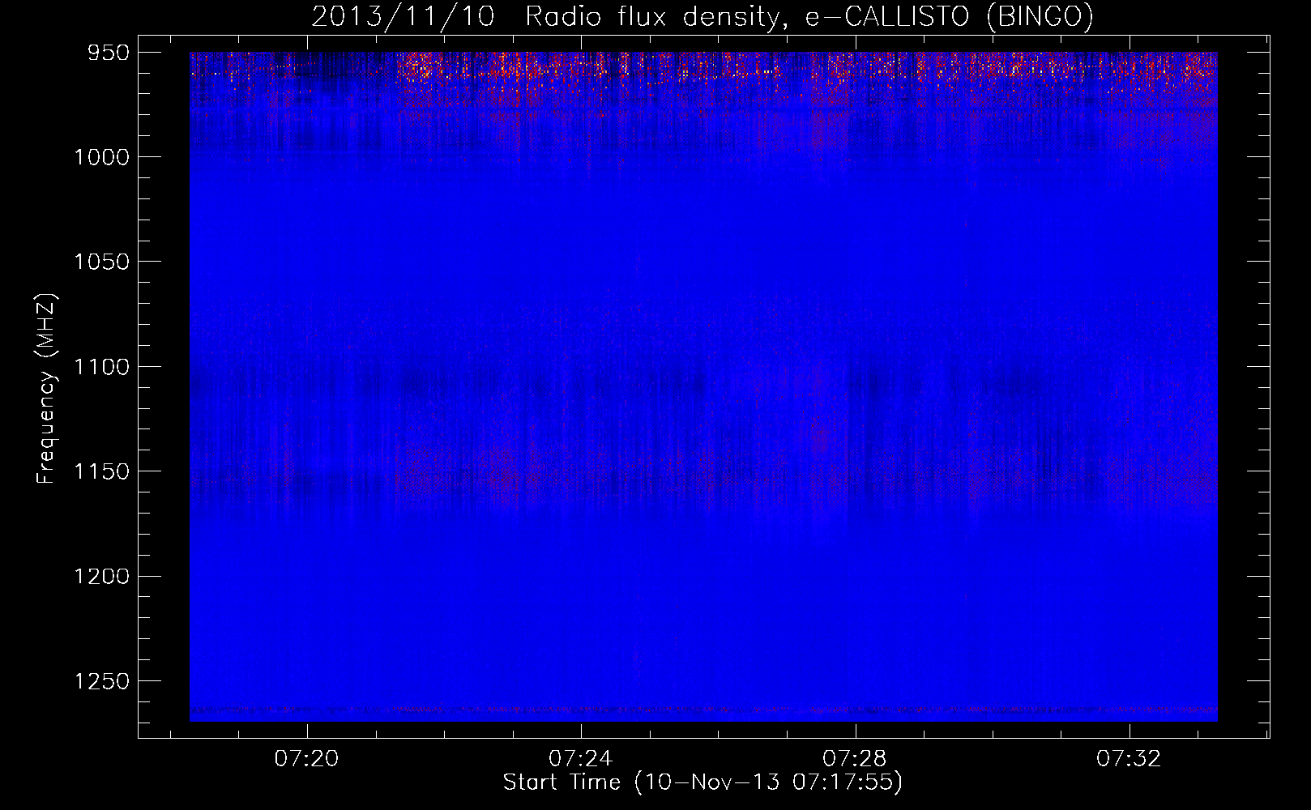Click the 1050 frequency tick label
This screenshot has height=810, width=1311.
[x=101, y=262]
